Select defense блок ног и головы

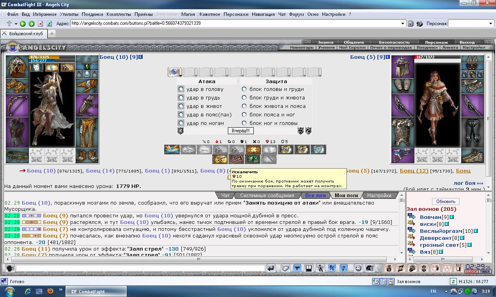244,123
